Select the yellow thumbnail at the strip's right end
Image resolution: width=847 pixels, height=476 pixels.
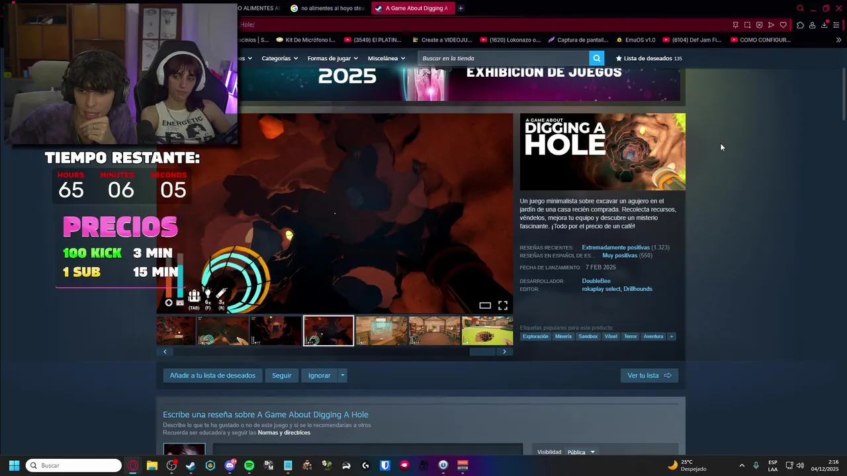tap(487, 331)
